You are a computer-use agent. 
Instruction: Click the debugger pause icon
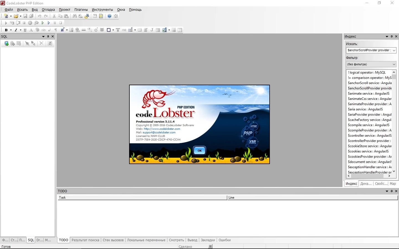(55, 23)
